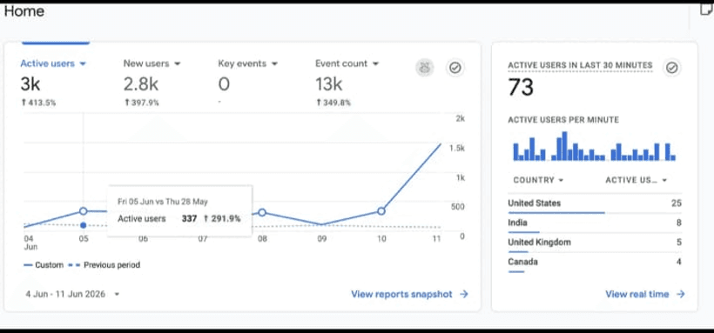Image resolution: width=714 pixels, height=333 pixels.
Task: Open the 4 Jun - 11 Jun 2026 date range picker
Action: click(72, 295)
